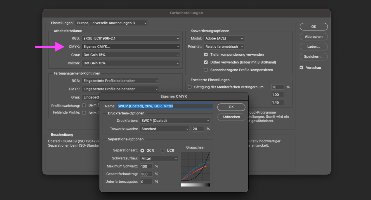Select the UCR separation radio button
This screenshot has height=200, width=371.
point(162,150)
